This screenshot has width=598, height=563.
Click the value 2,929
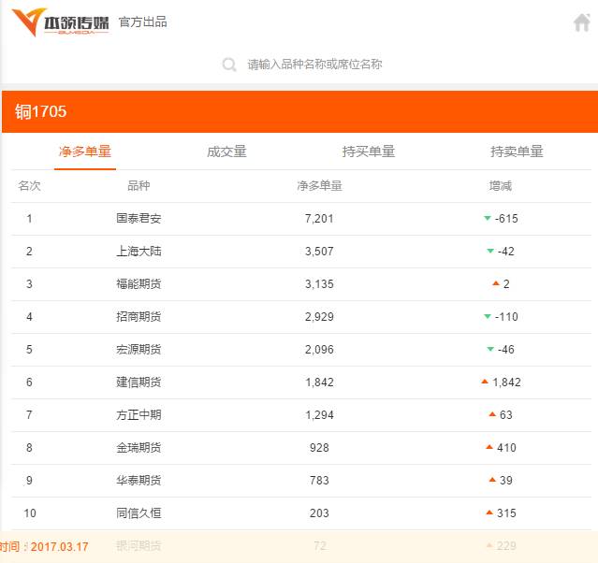(x=319, y=317)
